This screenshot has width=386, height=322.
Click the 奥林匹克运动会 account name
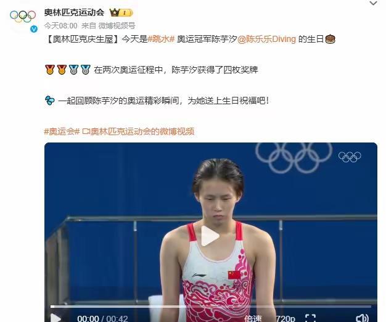coord(75,12)
